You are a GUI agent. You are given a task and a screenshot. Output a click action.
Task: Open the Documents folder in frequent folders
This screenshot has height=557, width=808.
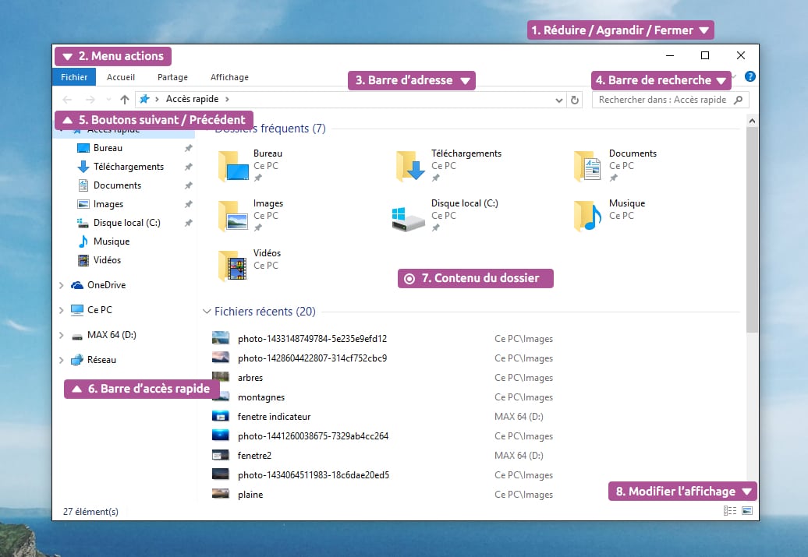[x=588, y=166]
